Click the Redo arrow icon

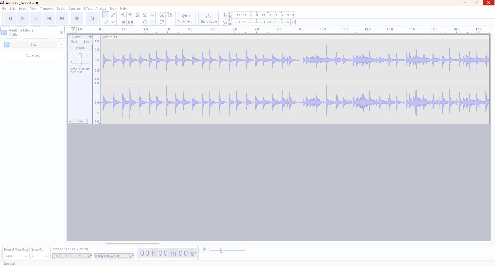tap(152, 22)
